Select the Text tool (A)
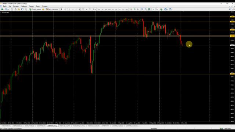 (x=87, y=9)
